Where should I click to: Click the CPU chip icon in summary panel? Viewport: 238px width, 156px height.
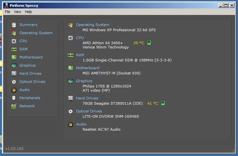[x=71, y=38]
